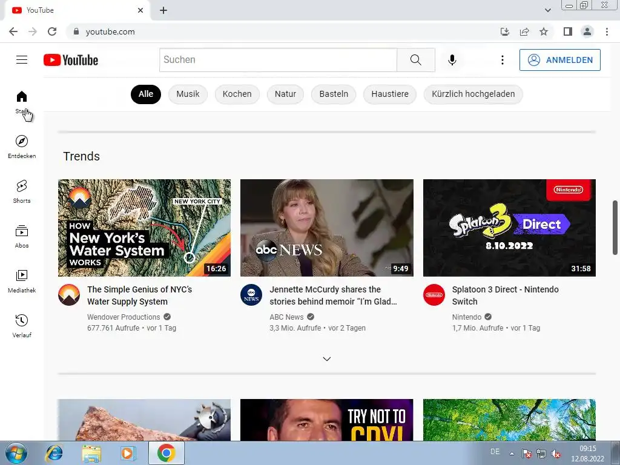Install YouTube app via address bar icon
This screenshot has height=465, width=620.
pos(504,31)
